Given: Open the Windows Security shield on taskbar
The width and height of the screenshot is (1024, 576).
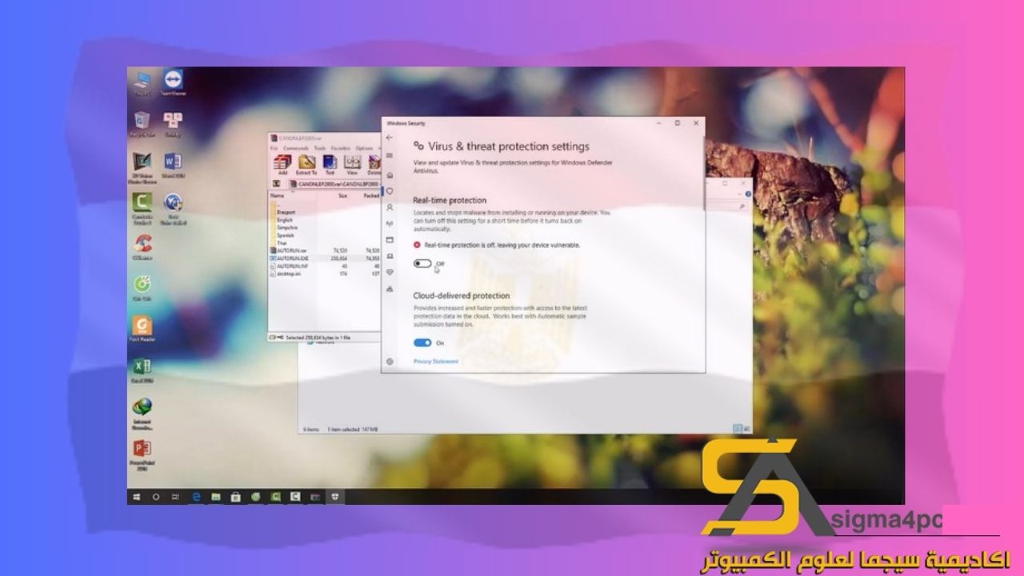Looking at the screenshot, I should point(335,497).
